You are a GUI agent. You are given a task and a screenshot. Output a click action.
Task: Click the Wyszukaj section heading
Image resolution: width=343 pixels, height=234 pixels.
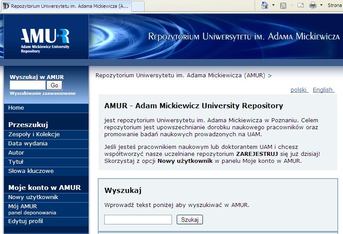(123, 190)
